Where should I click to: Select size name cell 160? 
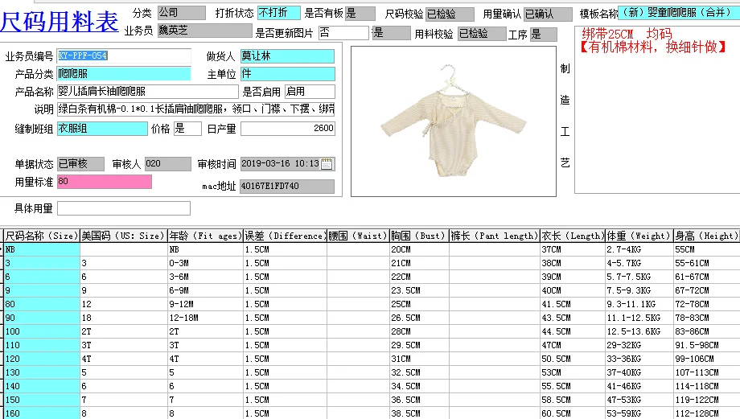pyautogui.click(x=42, y=413)
